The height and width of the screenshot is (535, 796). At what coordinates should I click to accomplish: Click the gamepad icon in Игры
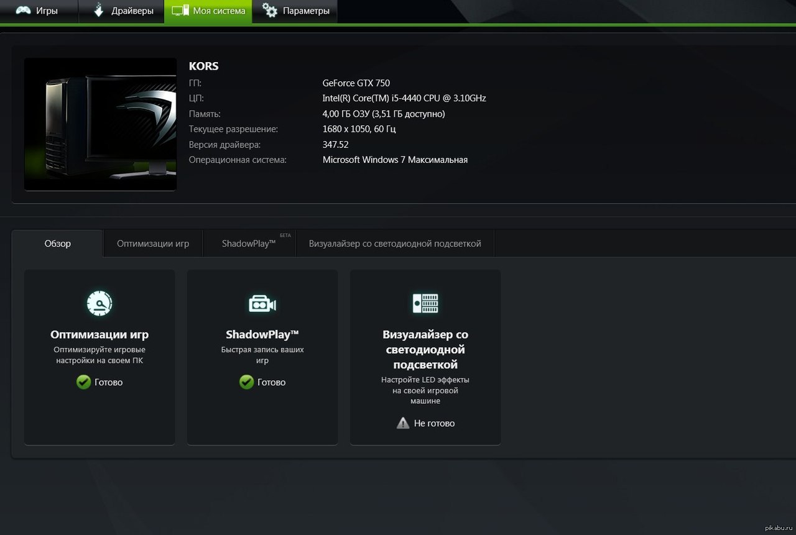(x=24, y=11)
